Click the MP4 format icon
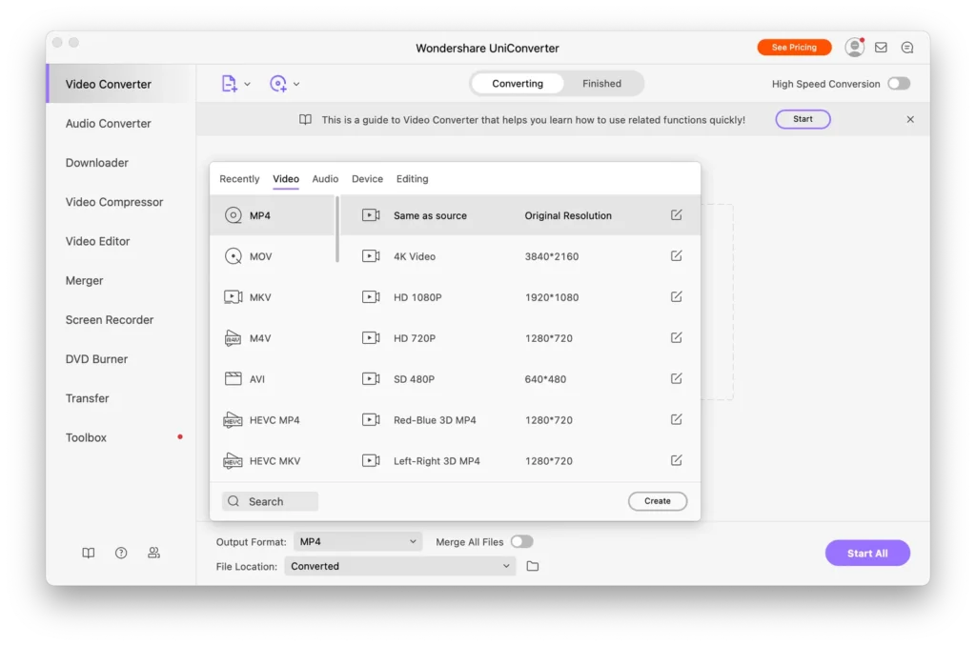Viewport: 976px width, 646px height. coord(234,215)
